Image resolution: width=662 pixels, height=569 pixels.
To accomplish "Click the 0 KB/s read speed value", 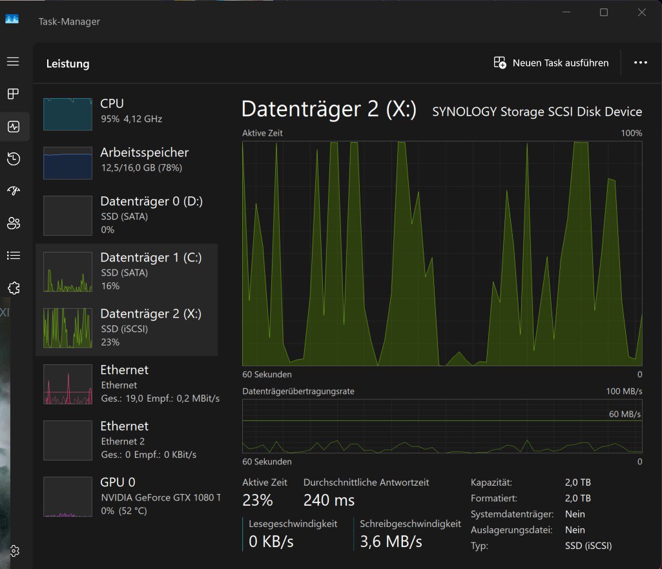I will coord(271,542).
